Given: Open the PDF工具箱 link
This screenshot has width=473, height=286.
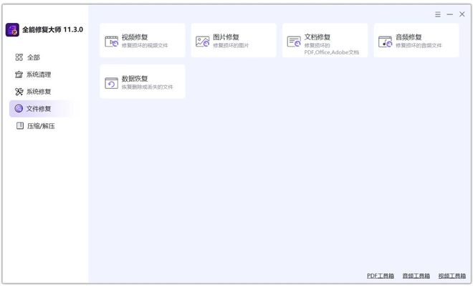Looking at the screenshot, I should click(381, 276).
